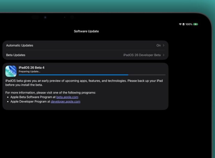Screen dimensions: 215x158
Task: Expand the Beta Updates chevron
Action: click(164, 55)
